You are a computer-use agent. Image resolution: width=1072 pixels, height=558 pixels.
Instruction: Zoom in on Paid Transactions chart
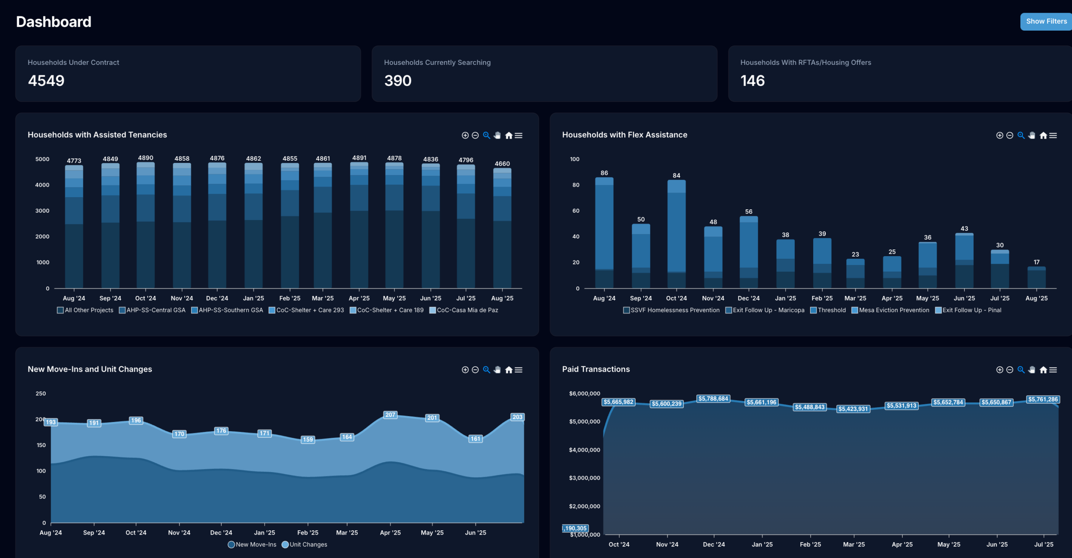coord(1000,370)
